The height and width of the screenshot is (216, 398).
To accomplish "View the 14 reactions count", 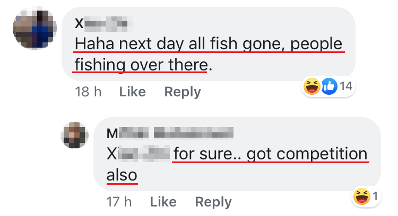I will pyautogui.click(x=346, y=86).
